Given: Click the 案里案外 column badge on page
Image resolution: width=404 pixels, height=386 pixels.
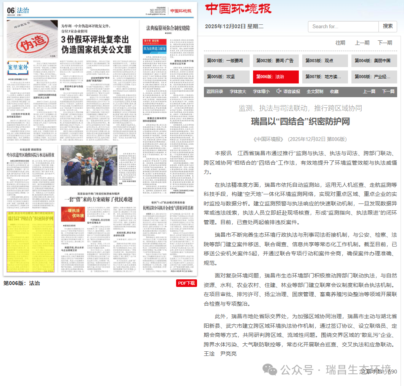Looking at the screenshot, I should [18, 68].
